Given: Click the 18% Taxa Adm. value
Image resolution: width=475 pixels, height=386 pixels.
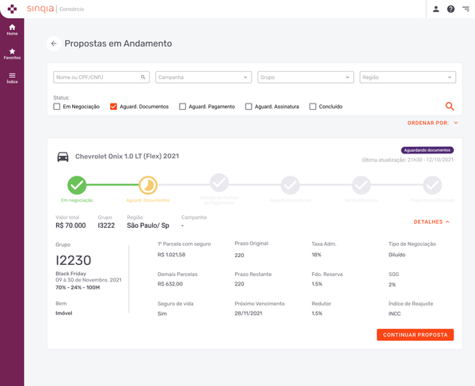Looking at the screenshot, I should click(x=316, y=255).
